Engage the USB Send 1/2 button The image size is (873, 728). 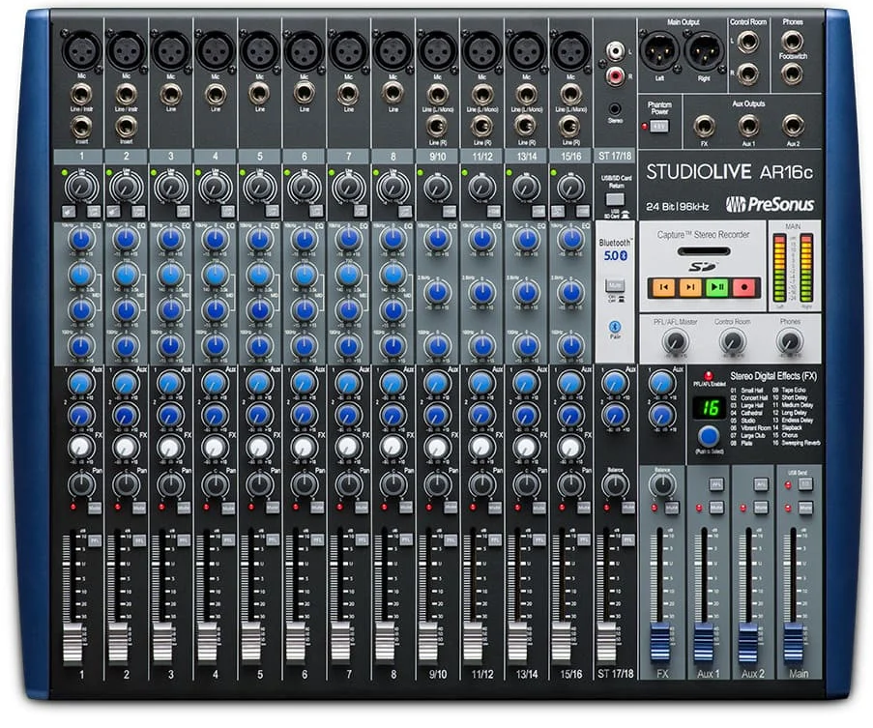(805, 484)
